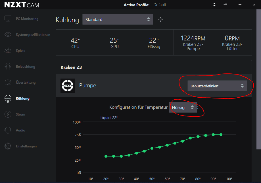Click the Kraken Z3-Pumpe 1224 RPM tile
The height and width of the screenshot is (183, 261).
pos(193,42)
